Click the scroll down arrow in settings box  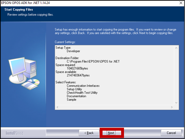176,103
